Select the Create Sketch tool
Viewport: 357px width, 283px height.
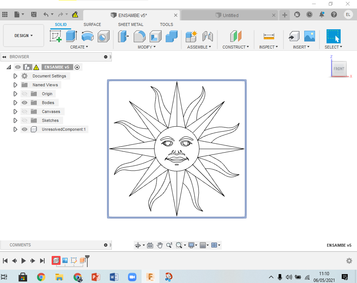56,36
